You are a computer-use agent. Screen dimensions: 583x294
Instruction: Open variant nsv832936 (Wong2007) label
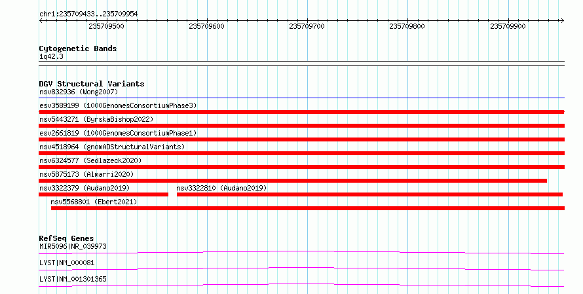[x=79, y=92]
